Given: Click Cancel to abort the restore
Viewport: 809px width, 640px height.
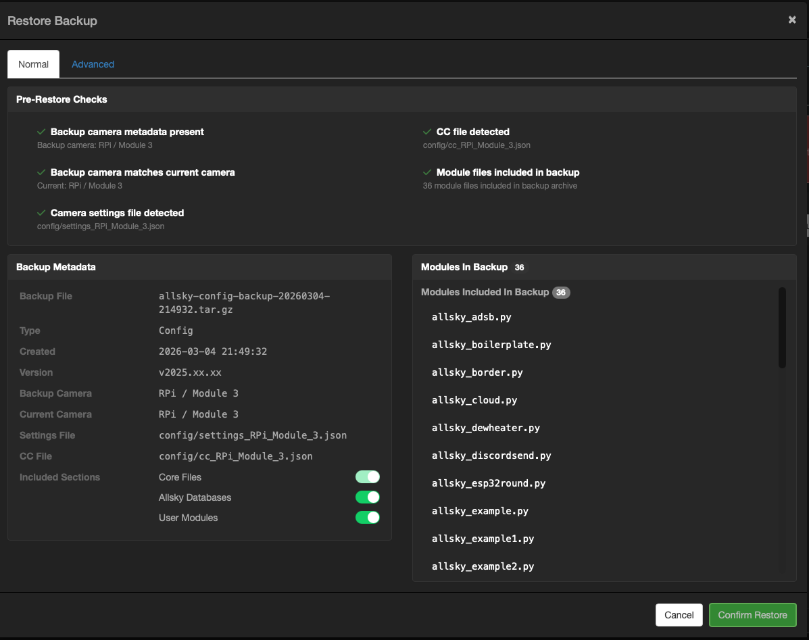Looking at the screenshot, I should (679, 615).
